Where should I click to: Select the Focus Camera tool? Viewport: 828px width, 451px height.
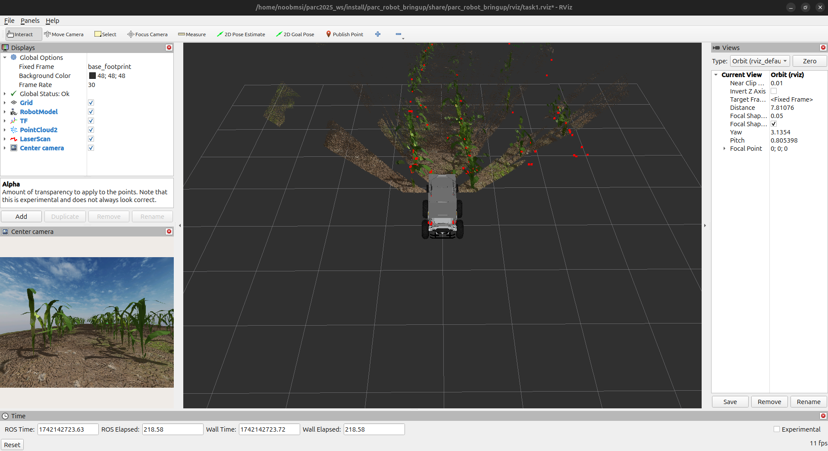147,34
